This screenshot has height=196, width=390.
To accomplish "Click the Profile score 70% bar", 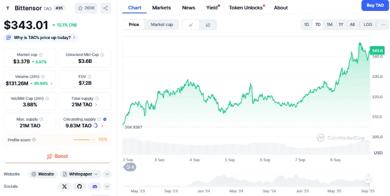I will (x=85, y=140).
